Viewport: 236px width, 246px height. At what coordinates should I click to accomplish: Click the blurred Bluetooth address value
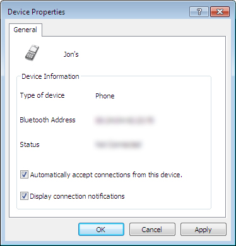(x=124, y=120)
